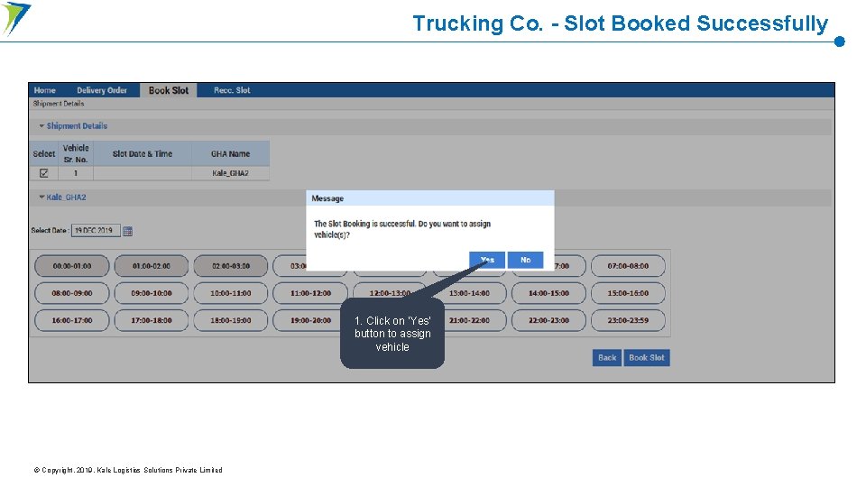Select the 16:00-17:00 time slot
866x487 pixels.
pos(72,320)
